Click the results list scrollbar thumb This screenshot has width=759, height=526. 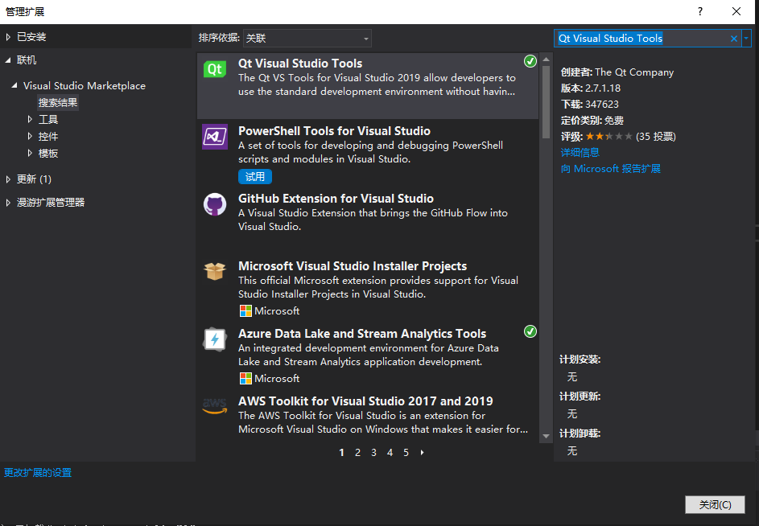546,102
